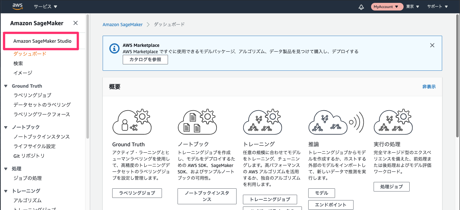This screenshot has width=460, height=210.
Task: Click the カタログを参照 button
Action: point(145,60)
